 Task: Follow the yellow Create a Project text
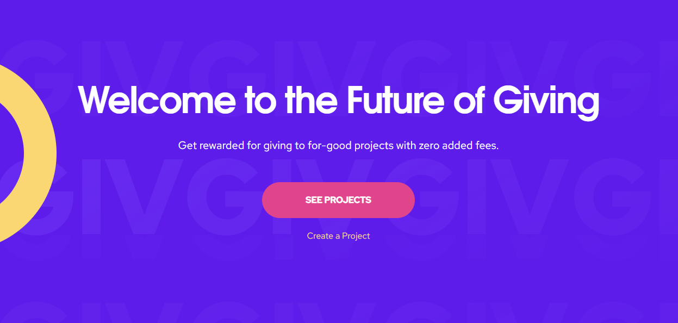coord(338,235)
